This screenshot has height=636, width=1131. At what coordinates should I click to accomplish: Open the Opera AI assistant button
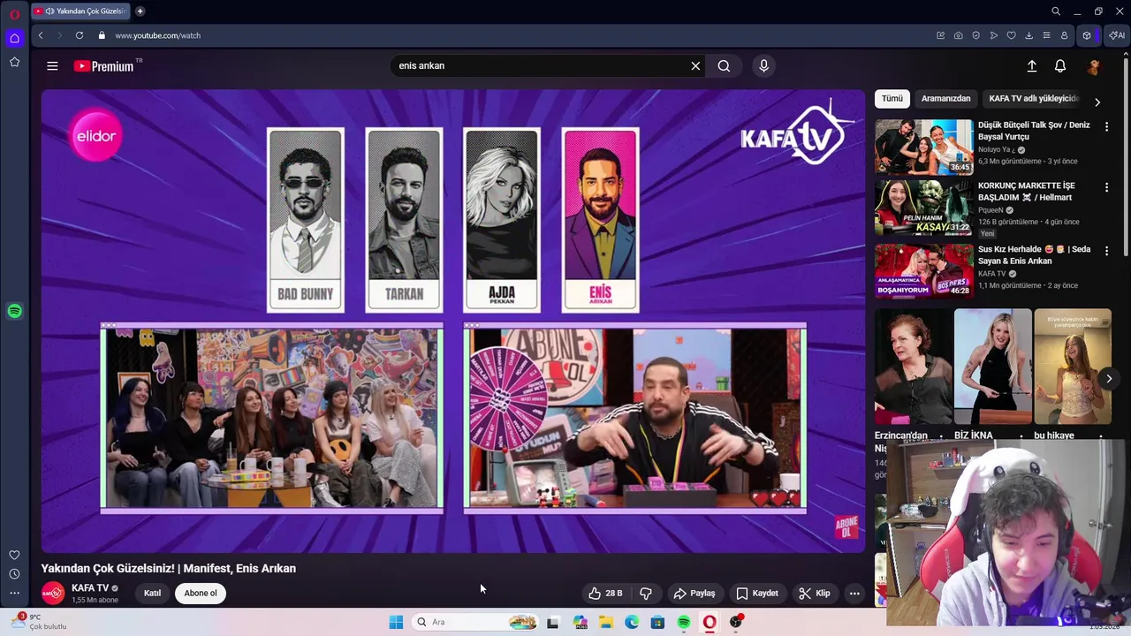pyautogui.click(x=1117, y=35)
